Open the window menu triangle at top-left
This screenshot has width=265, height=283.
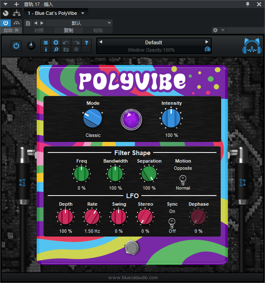coord(5,4)
